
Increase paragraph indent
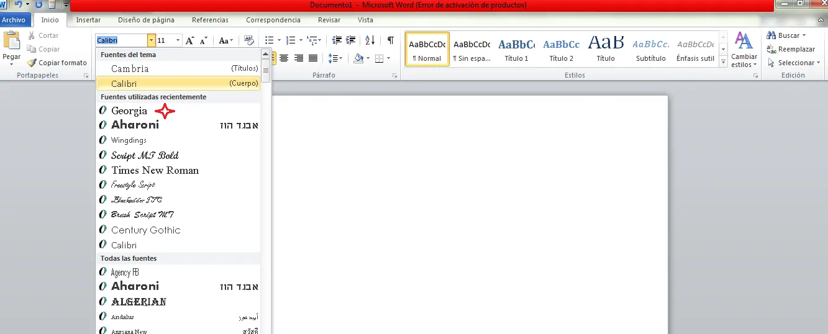coord(350,40)
